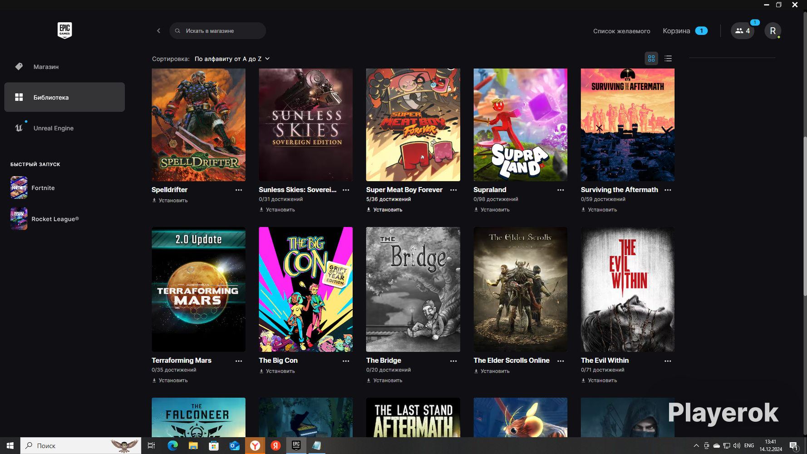The width and height of the screenshot is (807, 454).
Task: Open Surviving the Aftermath cover
Action: (628, 125)
